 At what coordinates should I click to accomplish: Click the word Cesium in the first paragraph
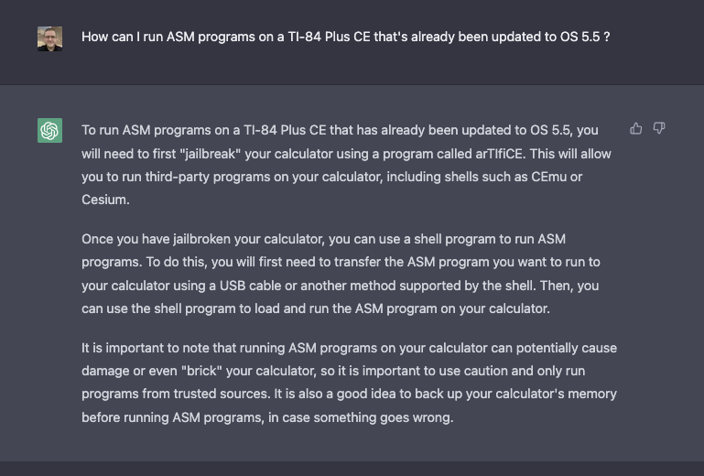tap(105, 200)
